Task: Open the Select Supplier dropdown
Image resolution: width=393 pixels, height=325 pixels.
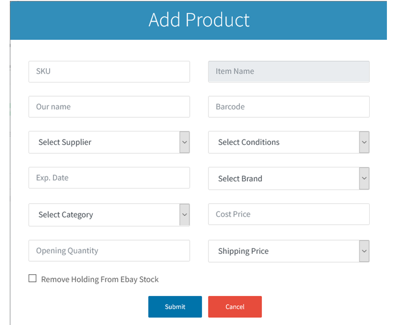Action: 109,142
